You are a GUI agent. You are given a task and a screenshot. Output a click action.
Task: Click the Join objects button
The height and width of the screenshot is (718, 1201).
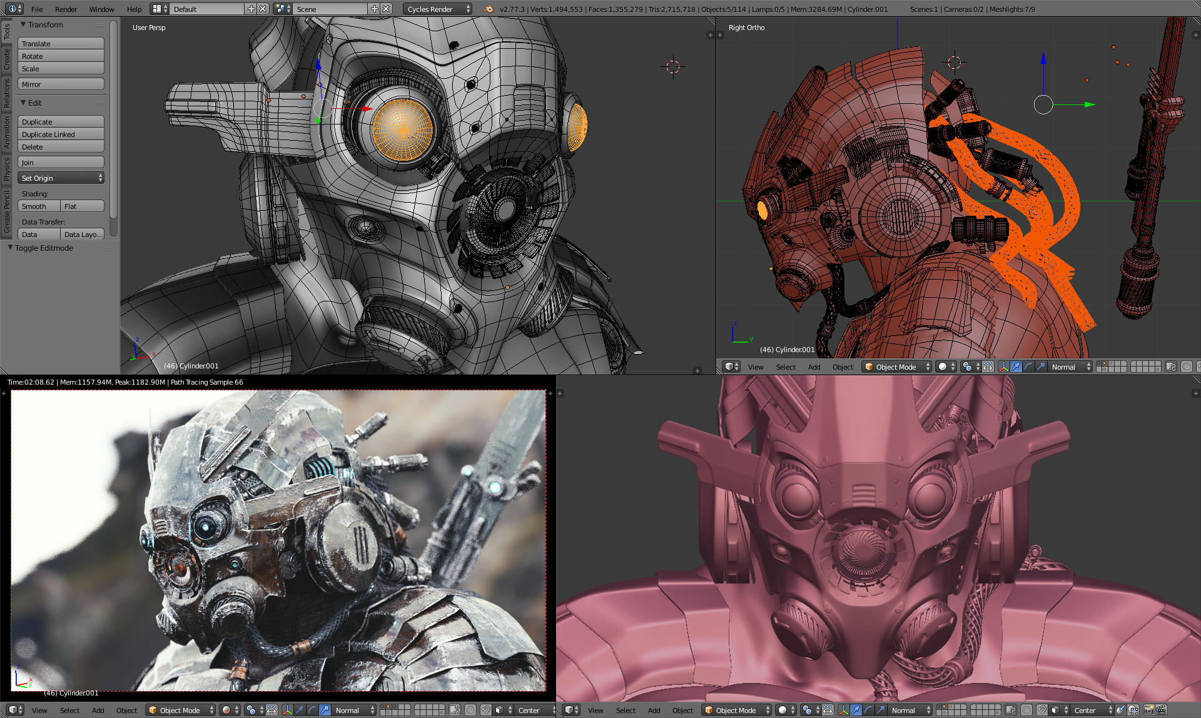[61, 163]
